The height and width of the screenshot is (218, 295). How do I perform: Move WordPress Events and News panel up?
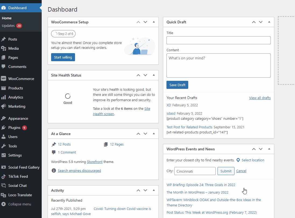tap(254, 149)
